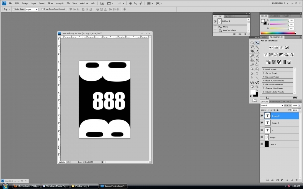Add a Color Balance adjustment
This screenshot has height=189, width=303.
coord(276,55)
